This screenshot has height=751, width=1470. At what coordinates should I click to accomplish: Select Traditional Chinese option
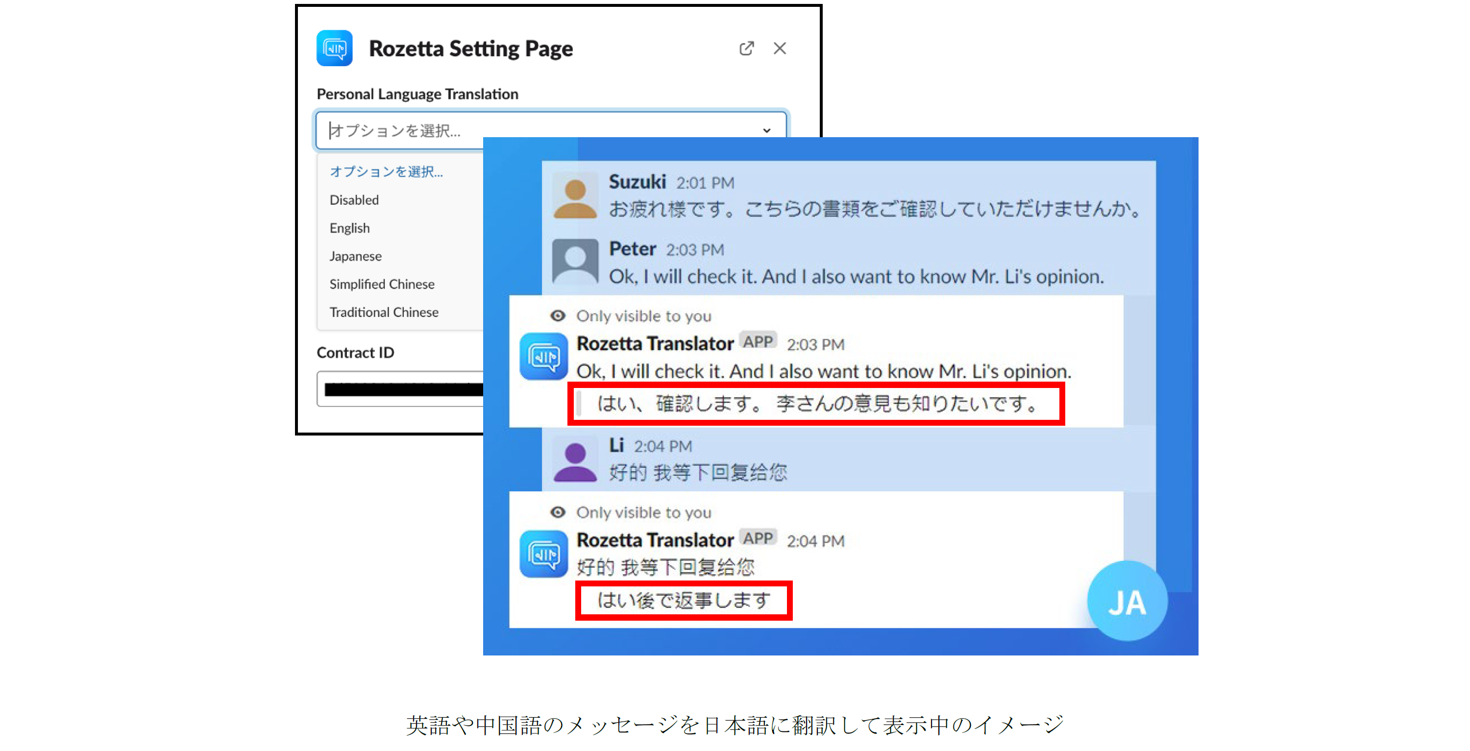384,312
